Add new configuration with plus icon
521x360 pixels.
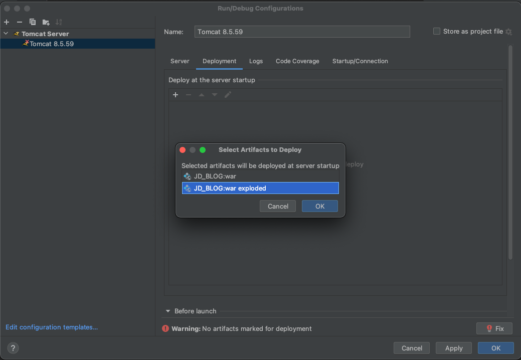[7, 22]
